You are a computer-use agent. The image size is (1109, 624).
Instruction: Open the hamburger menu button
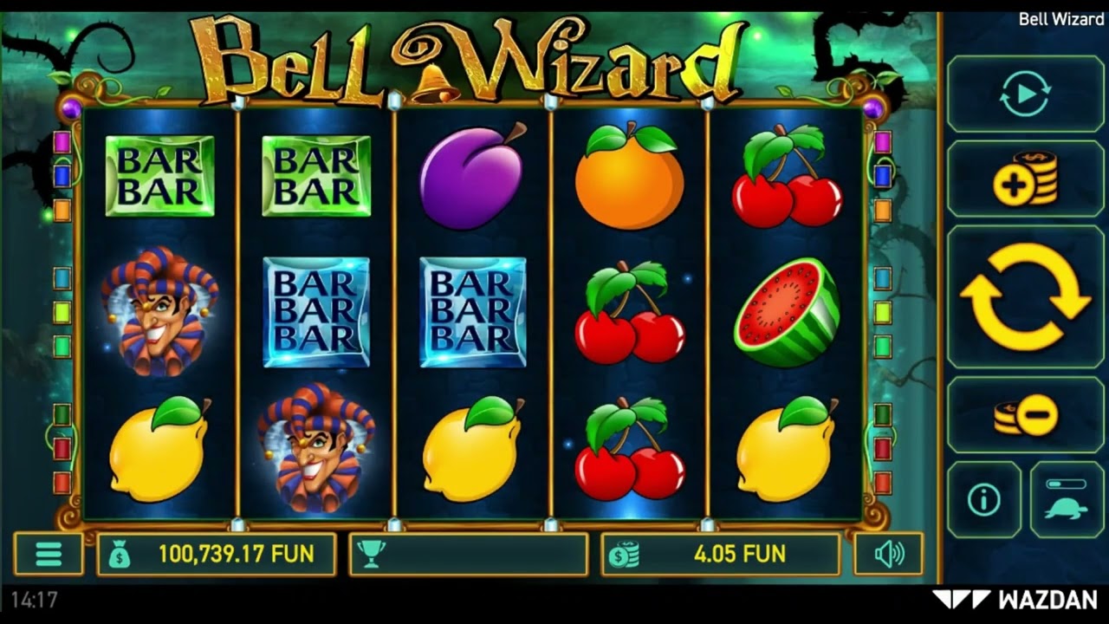click(x=49, y=555)
